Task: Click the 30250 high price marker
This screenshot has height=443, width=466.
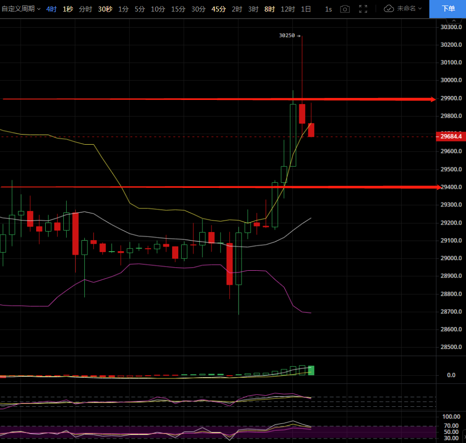Action: 287,36
